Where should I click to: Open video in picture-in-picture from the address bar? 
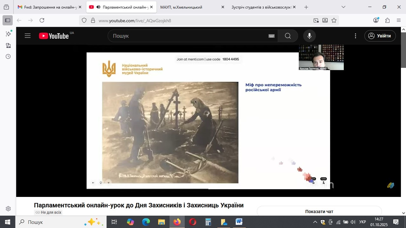316,20
